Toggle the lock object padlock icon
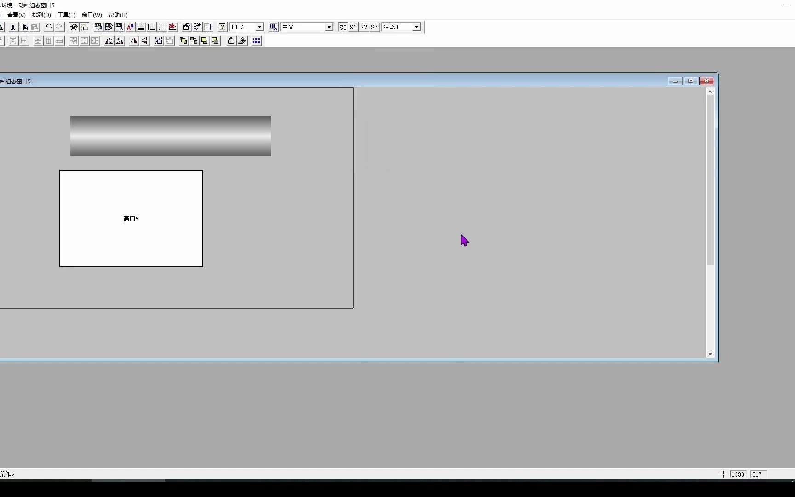This screenshot has height=497, width=795. 231,41
